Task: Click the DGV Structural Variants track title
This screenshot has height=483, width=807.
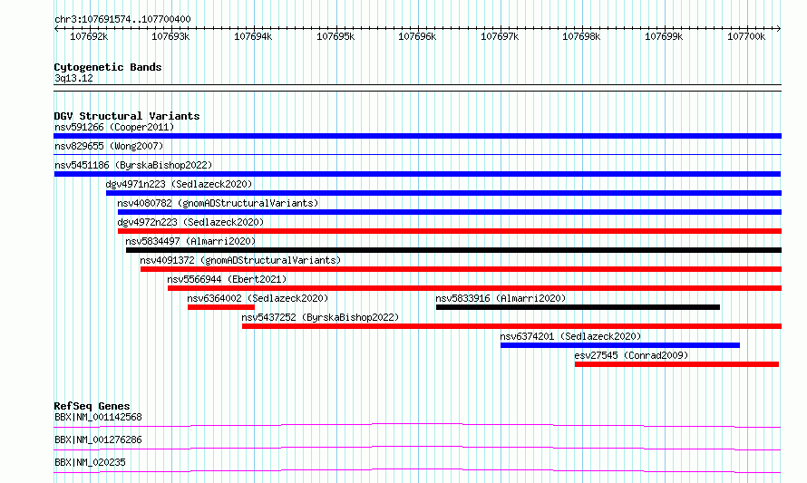Action: tap(127, 116)
